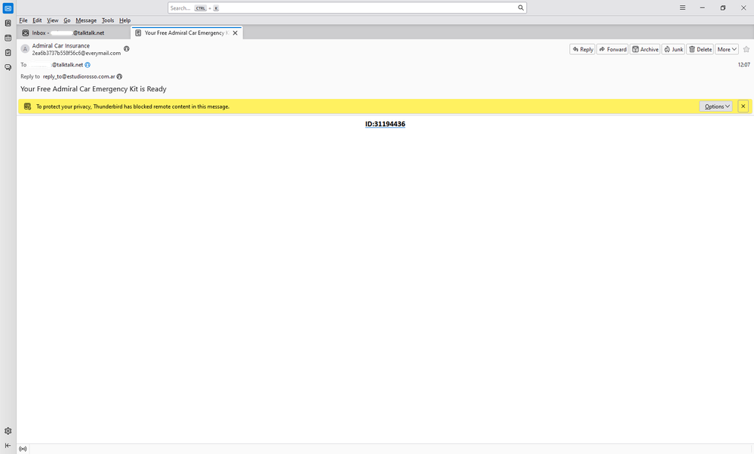The image size is (754, 454).
Task: Open the remote content Options dropdown
Action: coord(716,107)
